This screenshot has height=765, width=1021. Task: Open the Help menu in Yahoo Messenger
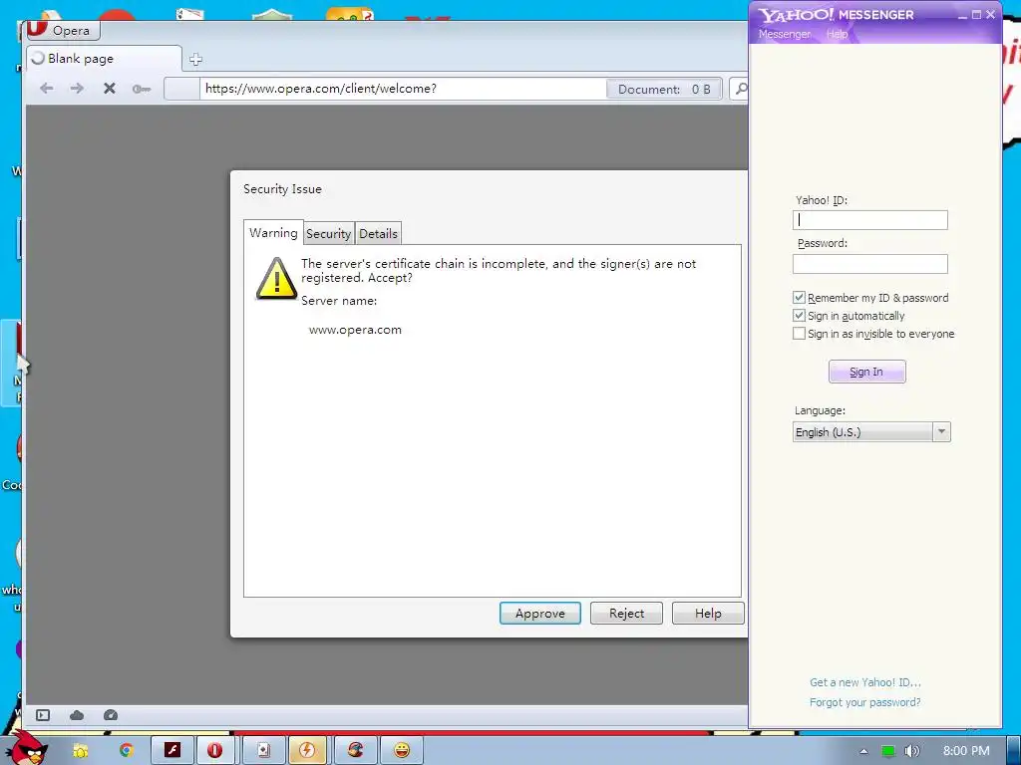[837, 34]
